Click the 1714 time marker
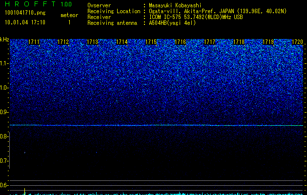Screen dimensions: 307x195 tap(122, 42)
